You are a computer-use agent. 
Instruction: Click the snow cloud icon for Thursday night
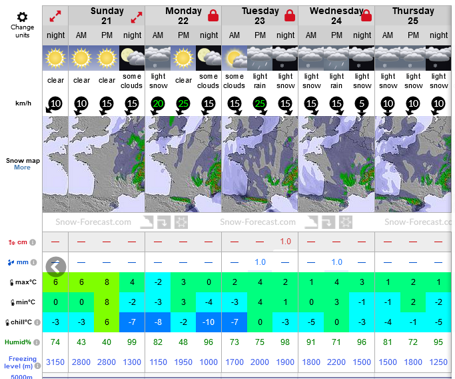point(438,58)
